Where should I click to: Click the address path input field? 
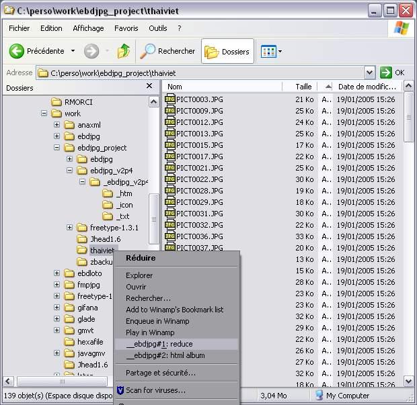pyautogui.click(x=200, y=73)
